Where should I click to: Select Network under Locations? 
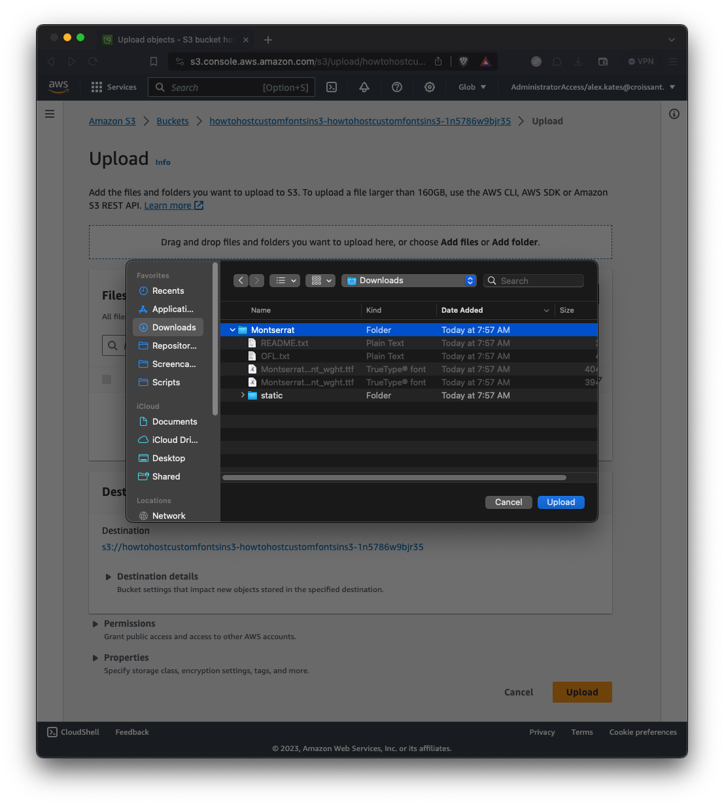[x=168, y=516]
